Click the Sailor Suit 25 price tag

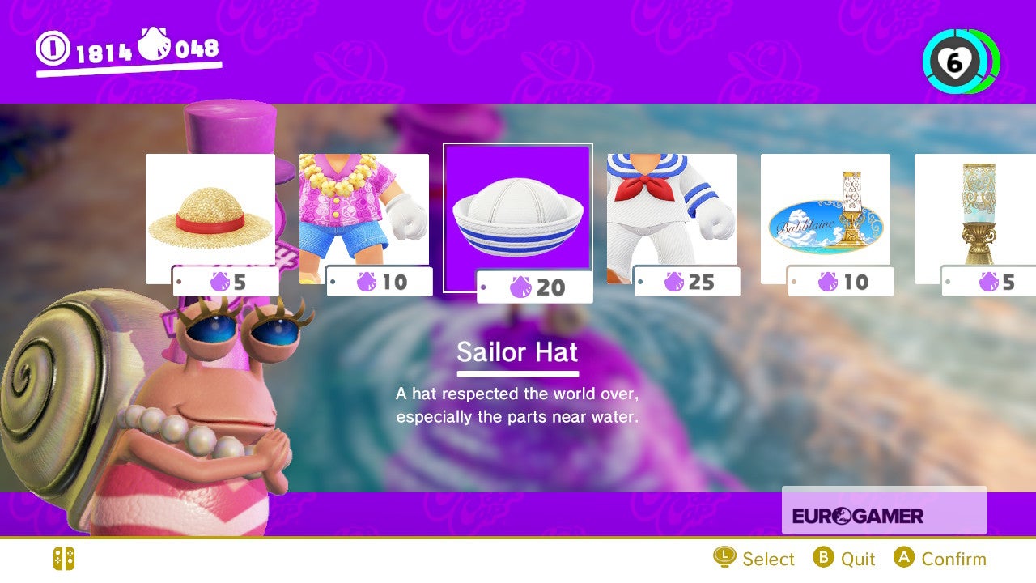pyautogui.click(x=687, y=282)
